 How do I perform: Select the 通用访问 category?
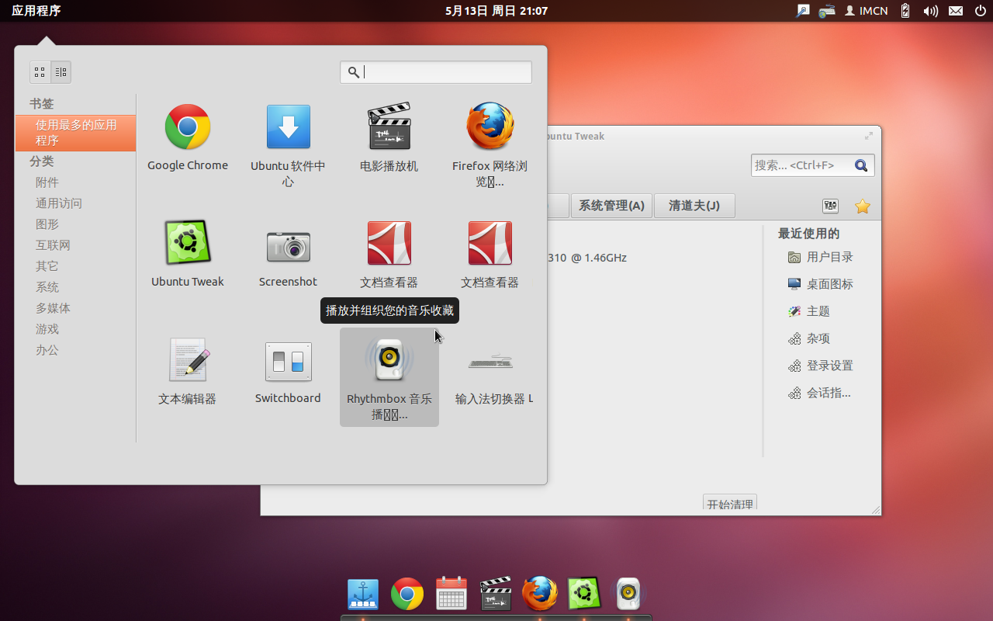point(59,203)
